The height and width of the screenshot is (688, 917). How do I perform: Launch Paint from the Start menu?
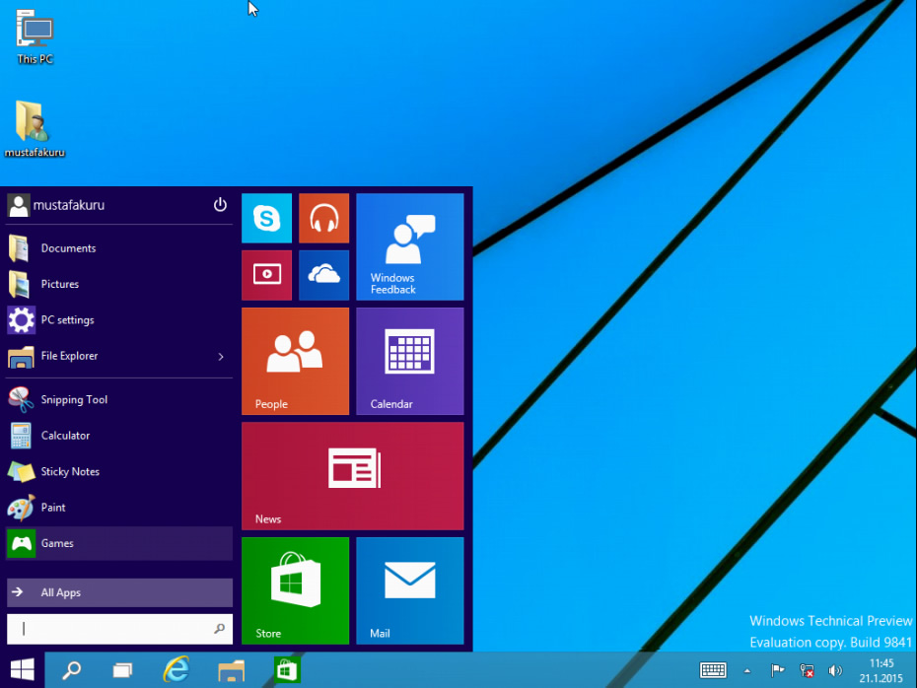coord(119,508)
